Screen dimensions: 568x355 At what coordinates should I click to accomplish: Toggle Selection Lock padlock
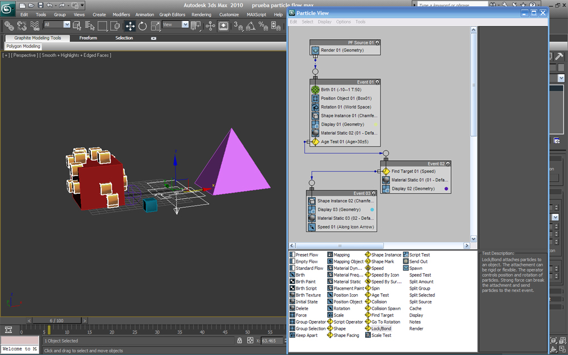click(240, 340)
